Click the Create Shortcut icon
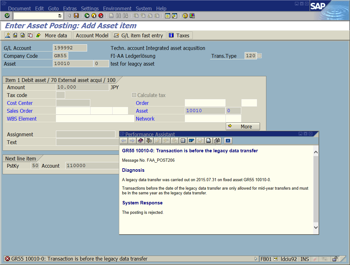 click(175, 16)
